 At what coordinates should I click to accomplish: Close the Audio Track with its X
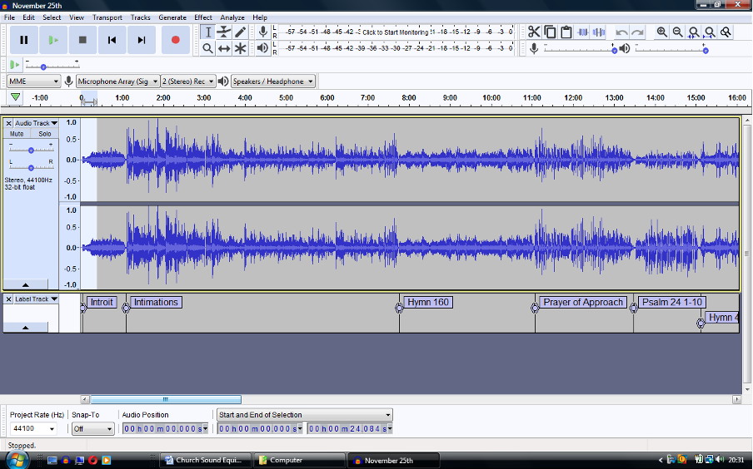coord(8,123)
